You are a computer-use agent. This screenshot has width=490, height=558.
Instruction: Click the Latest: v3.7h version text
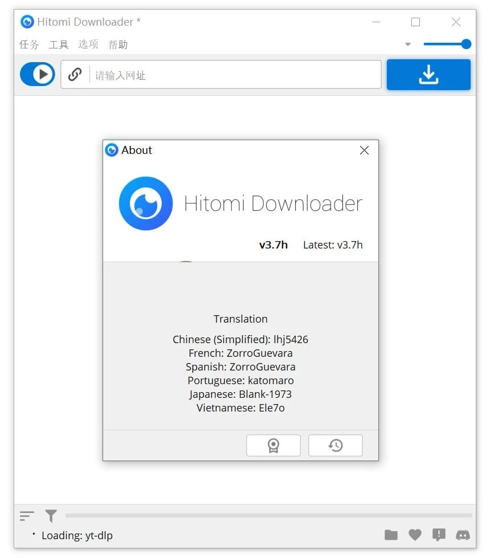click(333, 245)
